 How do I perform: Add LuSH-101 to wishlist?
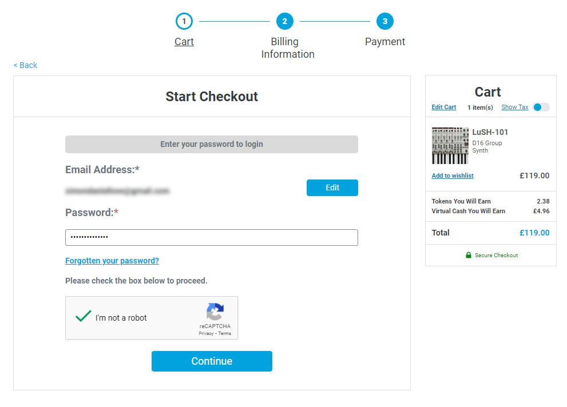(x=452, y=175)
